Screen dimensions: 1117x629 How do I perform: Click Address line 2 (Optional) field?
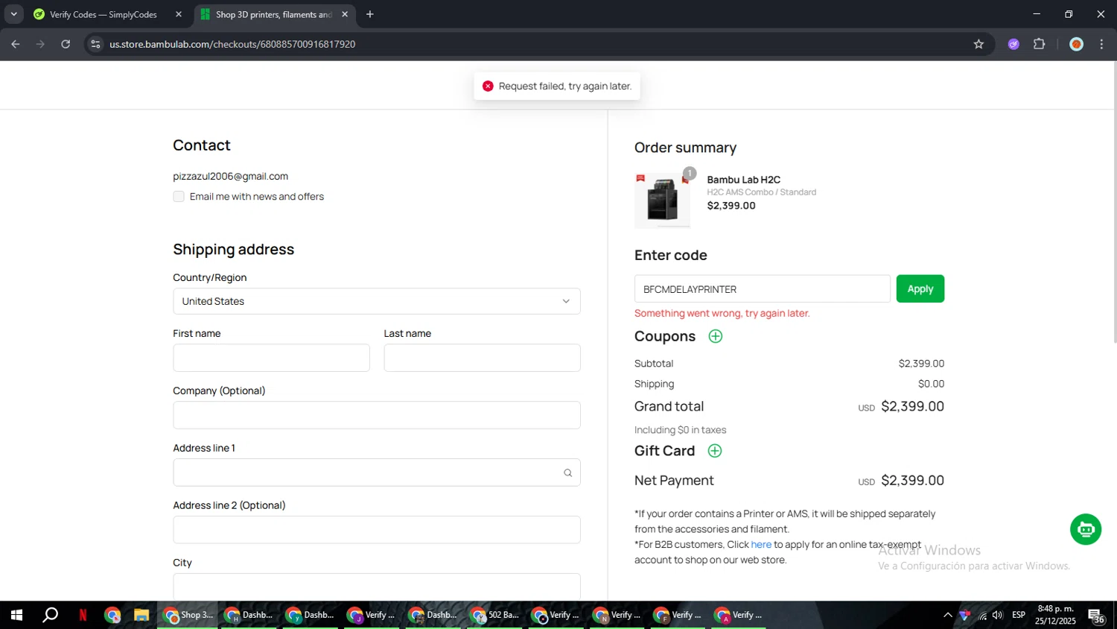tap(377, 530)
